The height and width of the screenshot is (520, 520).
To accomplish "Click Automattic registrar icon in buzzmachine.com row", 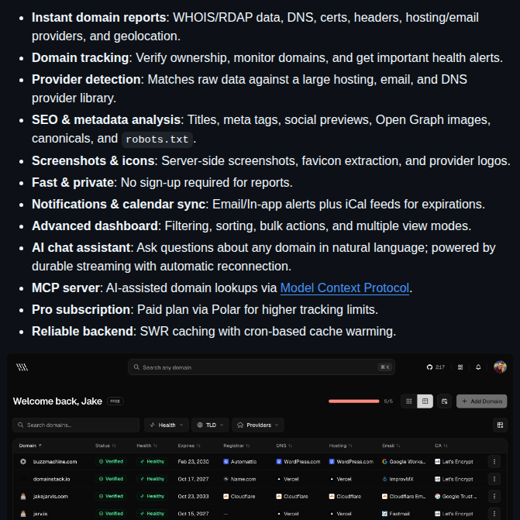I will (226, 462).
